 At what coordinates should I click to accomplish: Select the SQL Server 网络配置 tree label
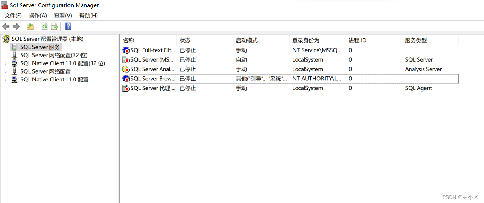point(45,71)
